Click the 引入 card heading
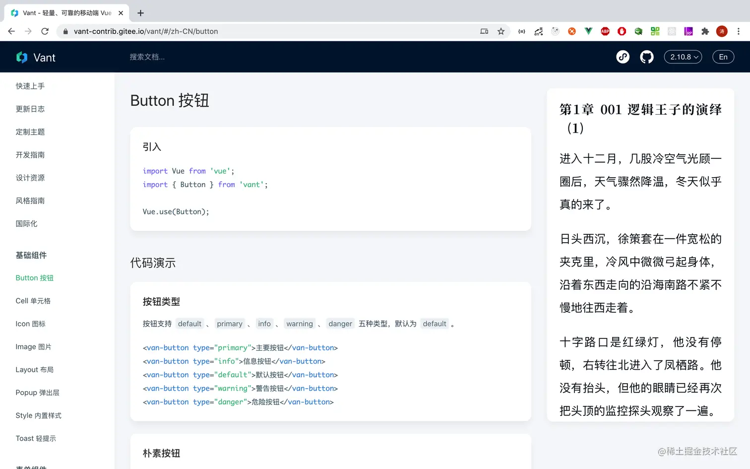750x469 pixels. pos(152,147)
